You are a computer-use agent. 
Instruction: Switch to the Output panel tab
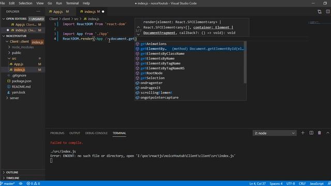74,133
